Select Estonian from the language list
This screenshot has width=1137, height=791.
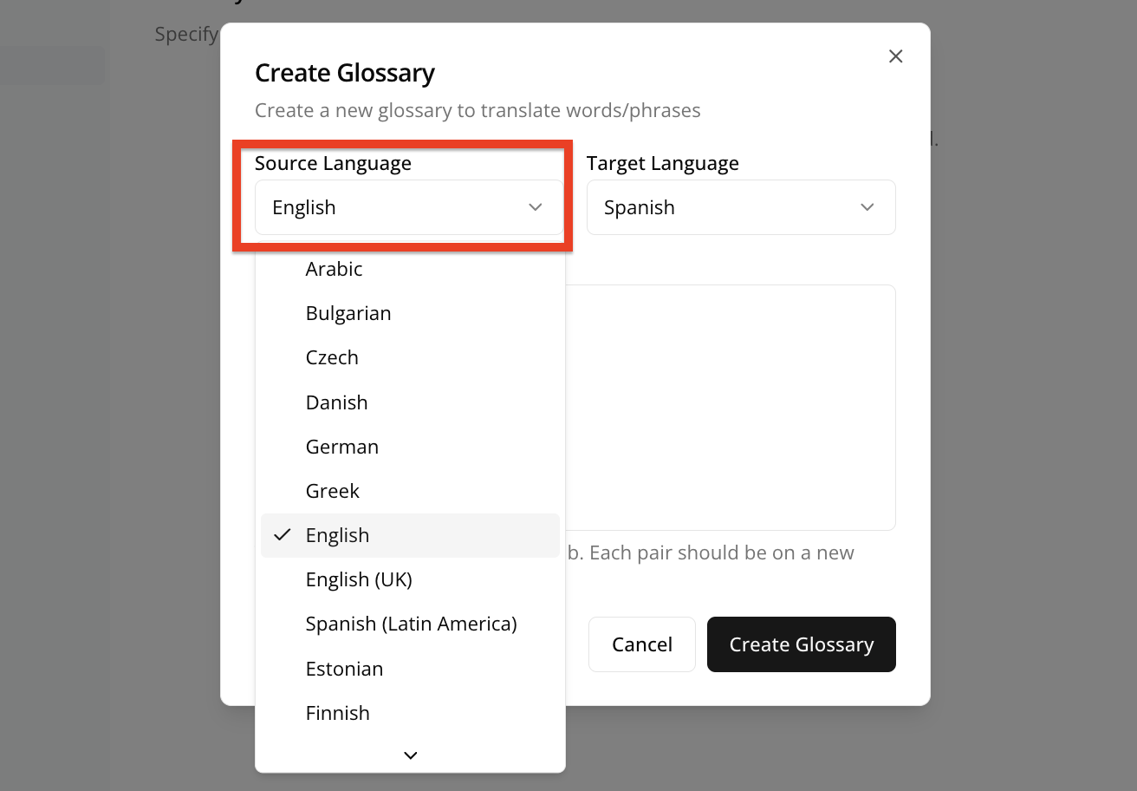pos(344,669)
